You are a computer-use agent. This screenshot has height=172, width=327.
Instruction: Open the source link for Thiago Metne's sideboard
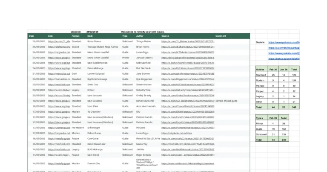pos(188,41)
